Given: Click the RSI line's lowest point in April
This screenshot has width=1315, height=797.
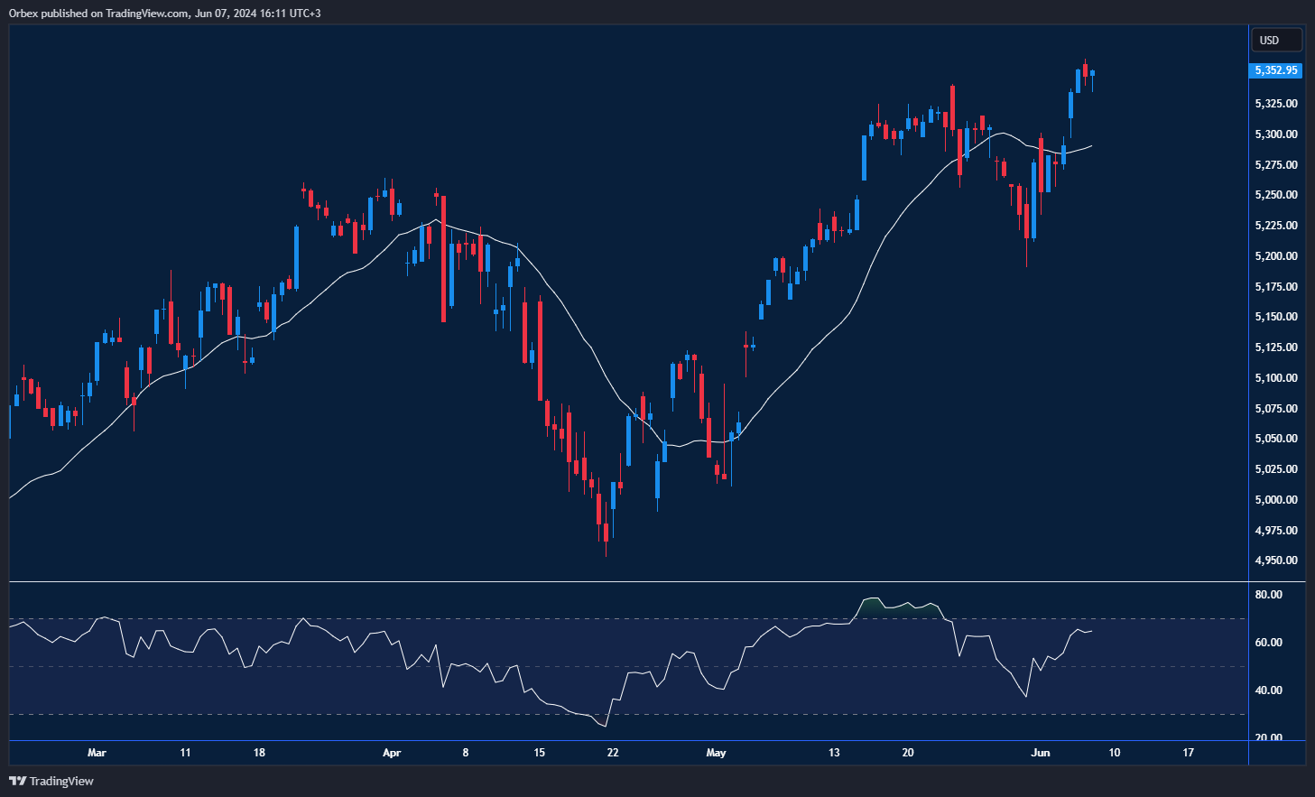Looking at the screenshot, I should click(604, 726).
